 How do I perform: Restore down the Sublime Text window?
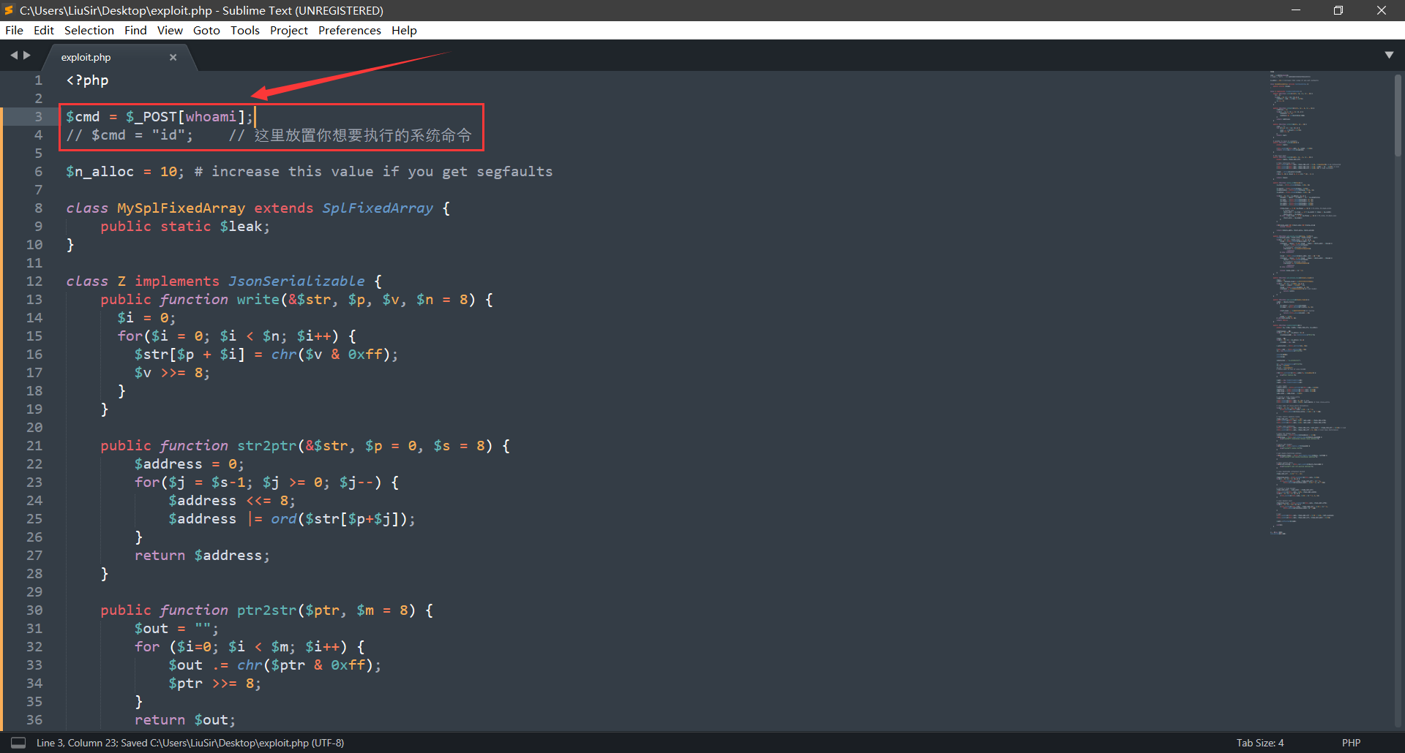(1338, 10)
